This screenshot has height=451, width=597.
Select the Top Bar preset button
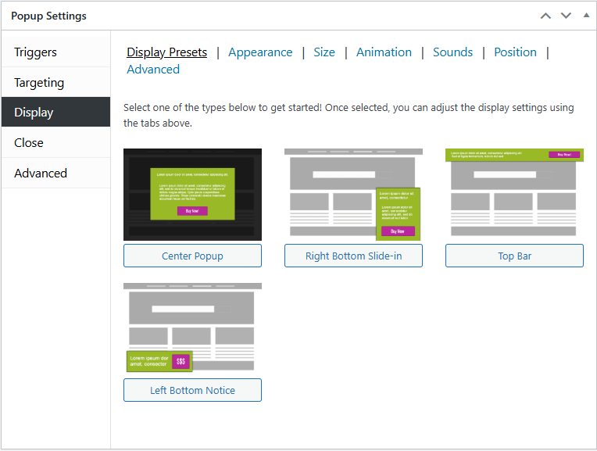[x=514, y=256]
